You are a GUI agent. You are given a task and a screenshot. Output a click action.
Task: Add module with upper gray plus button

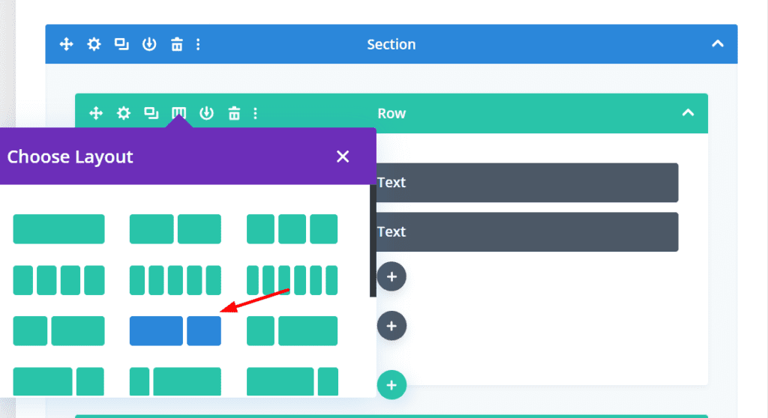tap(391, 276)
